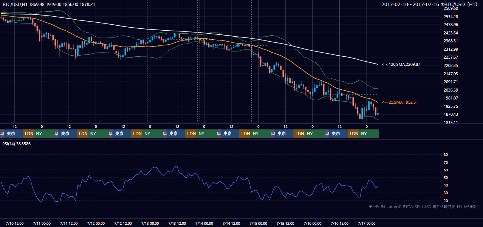This screenshot has height=227, width=483.
Task: Click the 25 SMA label reading 1952.51
Action: coord(400,102)
